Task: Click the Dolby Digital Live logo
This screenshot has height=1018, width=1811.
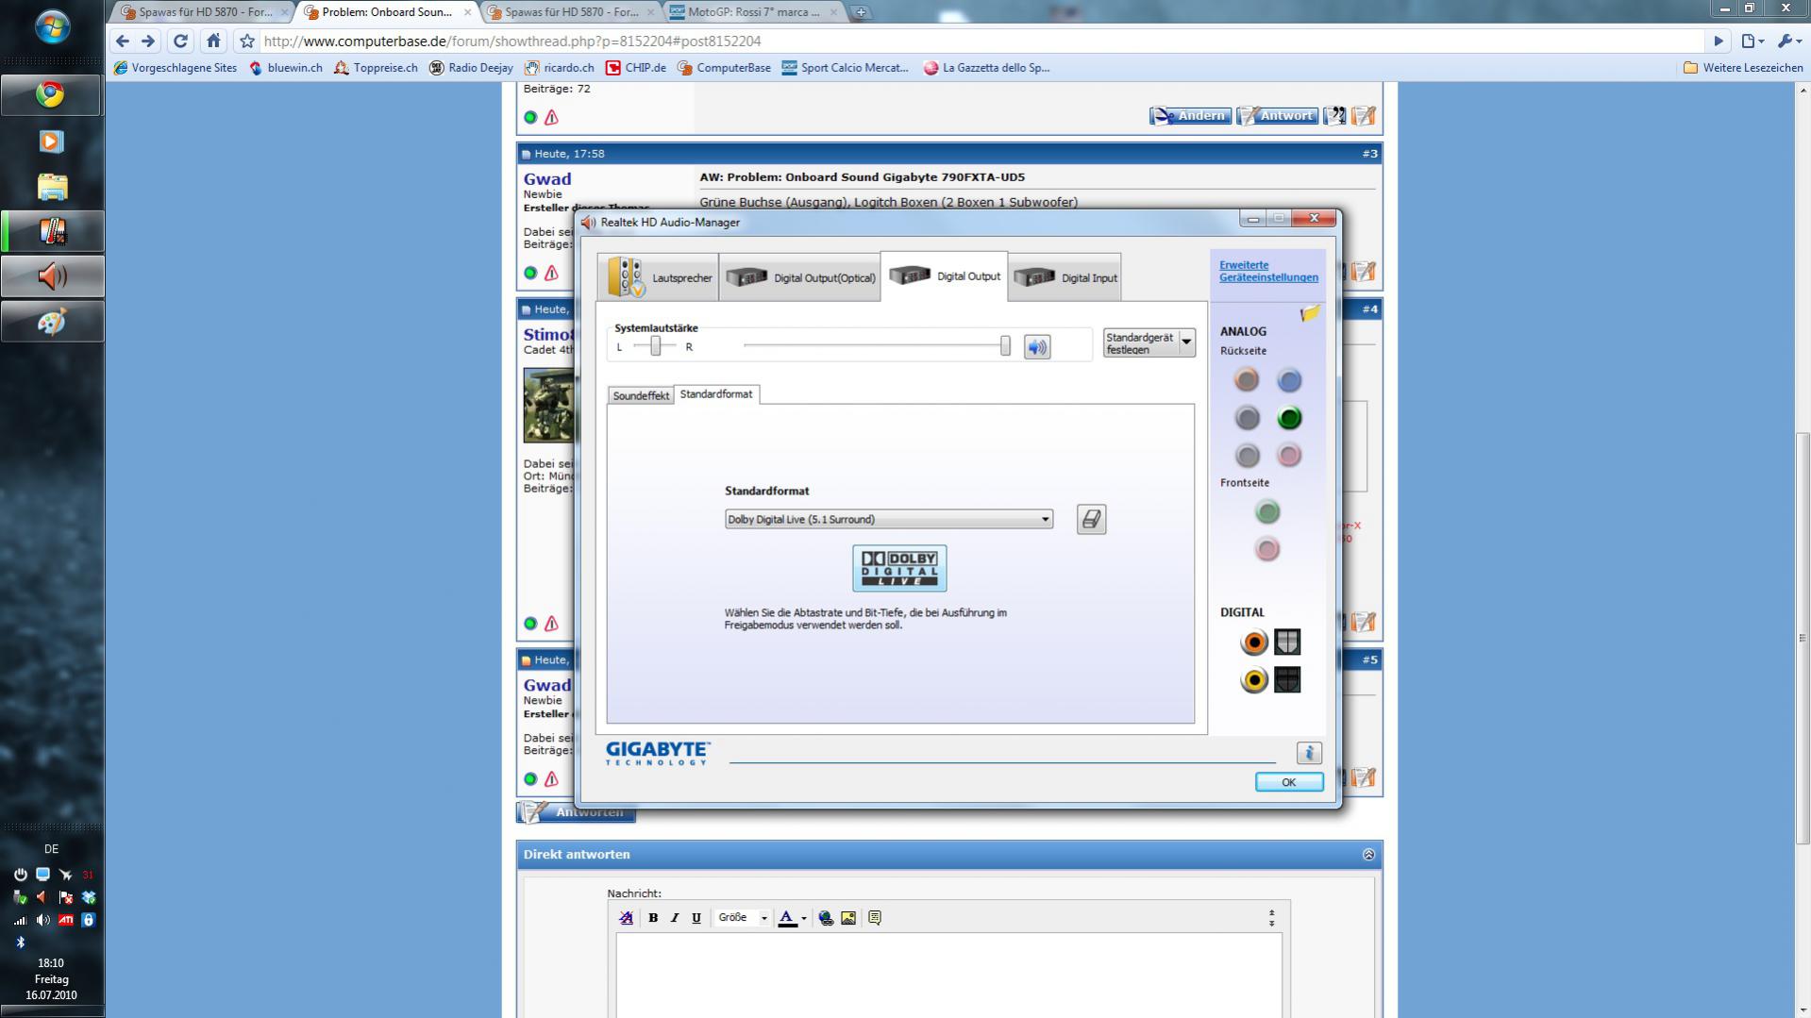Action: tap(899, 568)
